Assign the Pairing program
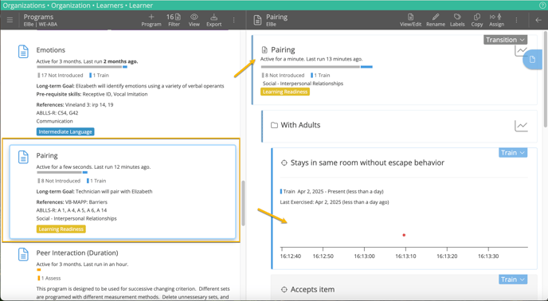The height and width of the screenshot is (301, 548). pos(496,20)
